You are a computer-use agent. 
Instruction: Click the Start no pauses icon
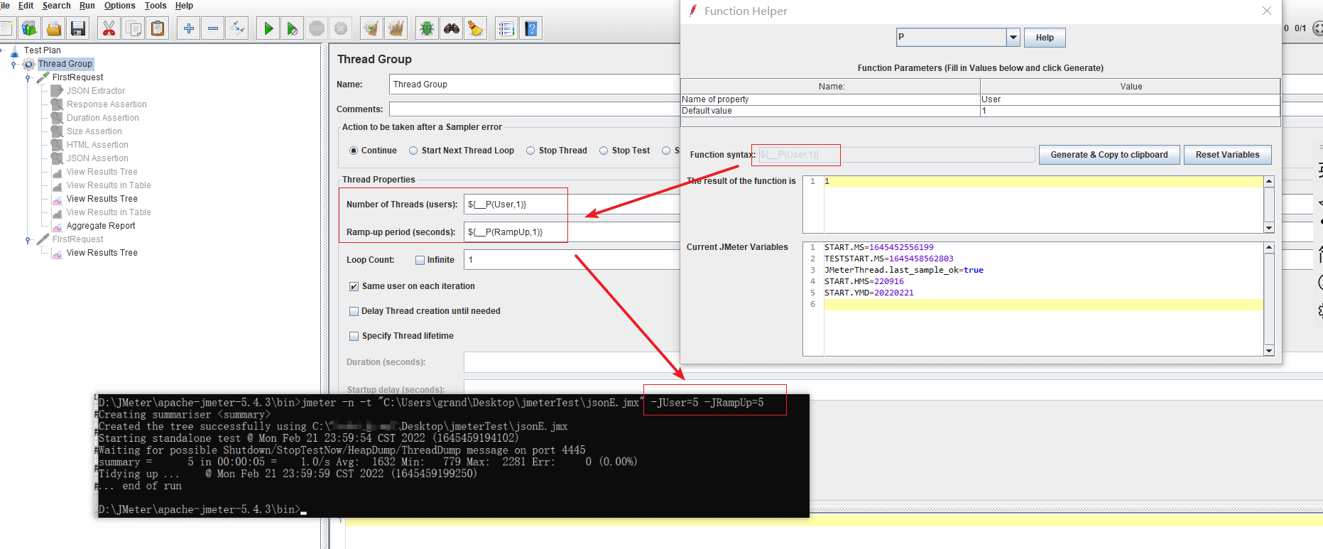[292, 28]
